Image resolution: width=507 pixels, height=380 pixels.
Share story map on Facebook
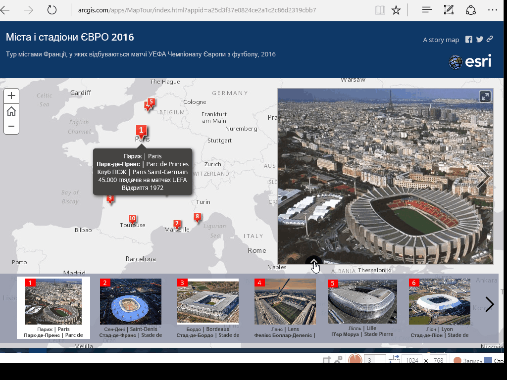click(469, 40)
